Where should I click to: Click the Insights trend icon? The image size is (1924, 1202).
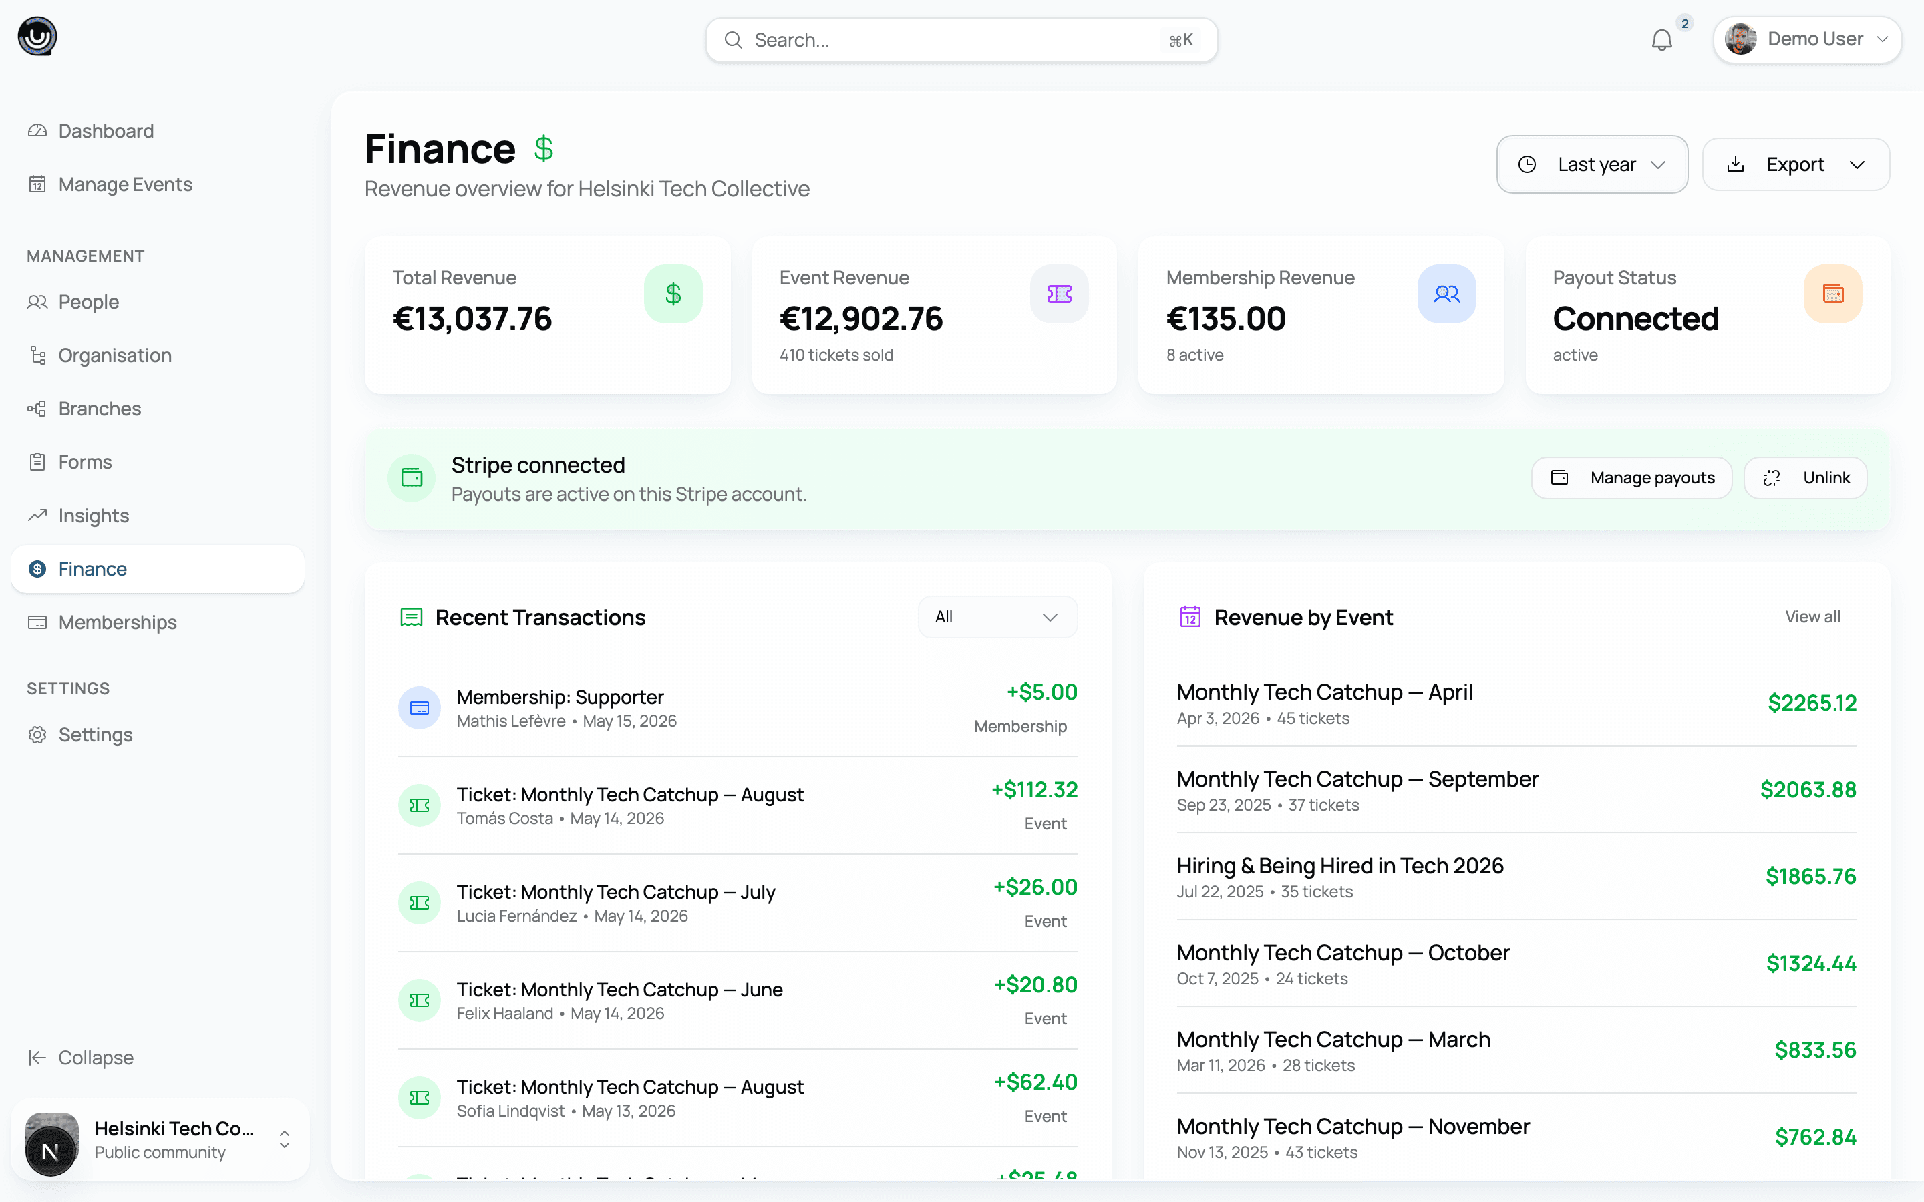(37, 515)
